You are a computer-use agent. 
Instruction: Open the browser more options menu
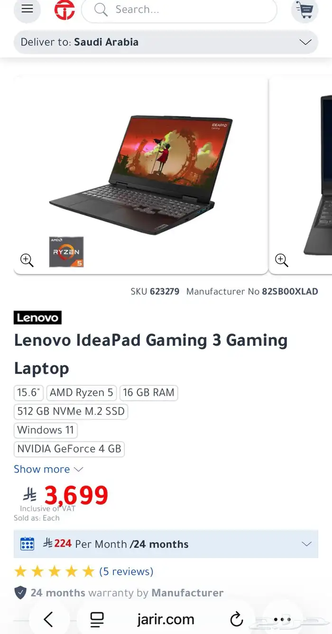click(282, 619)
